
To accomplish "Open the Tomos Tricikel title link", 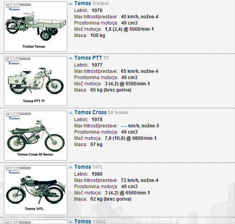I will tap(91, 3).
